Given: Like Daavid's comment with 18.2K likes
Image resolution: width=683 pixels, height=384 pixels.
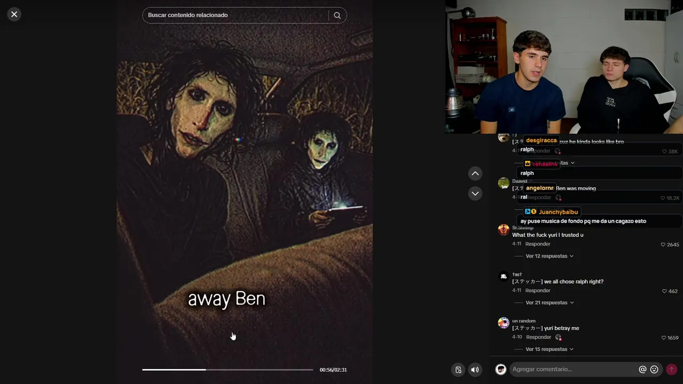Looking at the screenshot, I should click(663, 198).
